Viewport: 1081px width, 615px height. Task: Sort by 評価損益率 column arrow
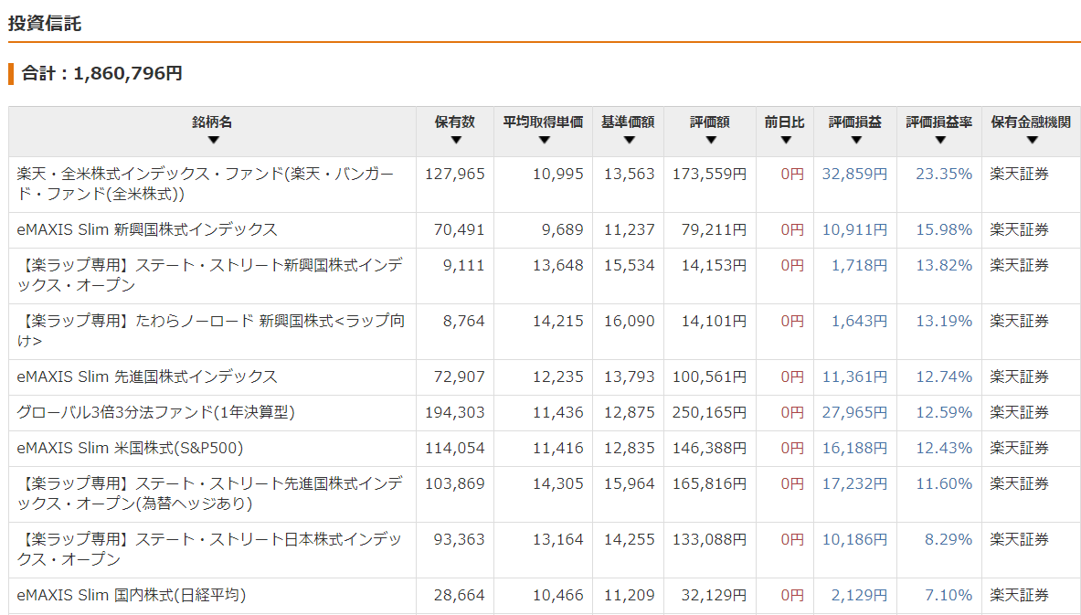coord(940,140)
